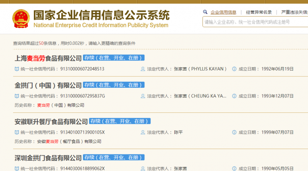Open the 经营异常名录 tab

tap(259, 12)
